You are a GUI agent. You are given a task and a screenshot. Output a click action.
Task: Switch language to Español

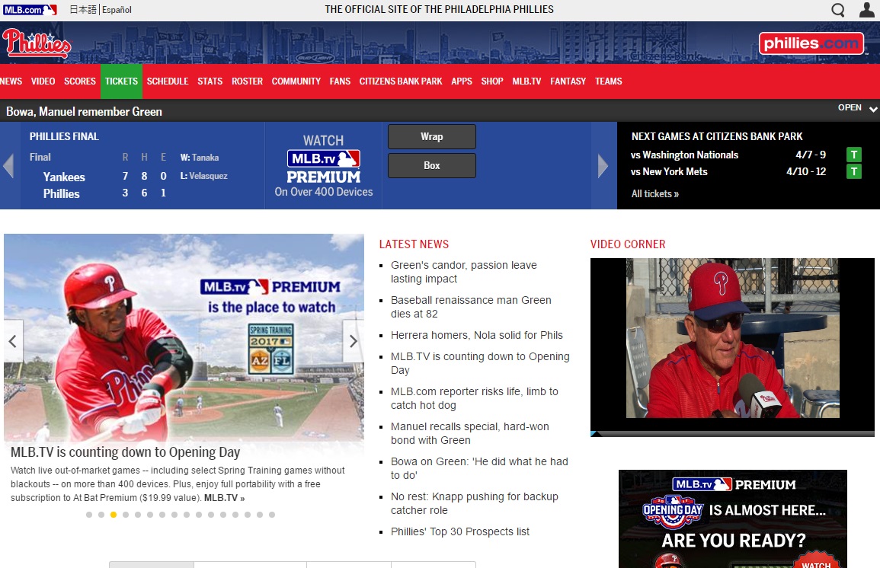tap(117, 10)
